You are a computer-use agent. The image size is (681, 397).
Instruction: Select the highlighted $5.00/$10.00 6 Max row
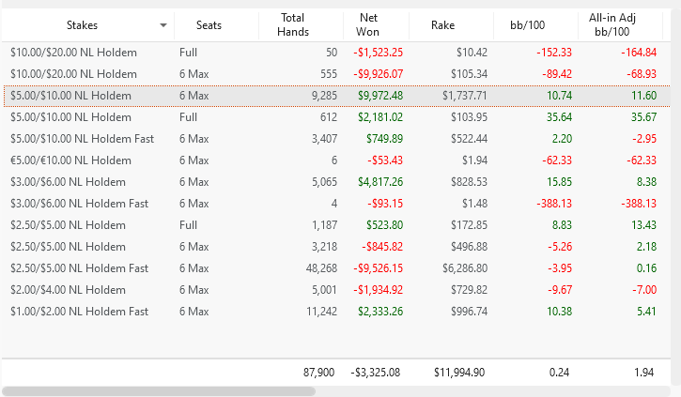coord(73,95)
